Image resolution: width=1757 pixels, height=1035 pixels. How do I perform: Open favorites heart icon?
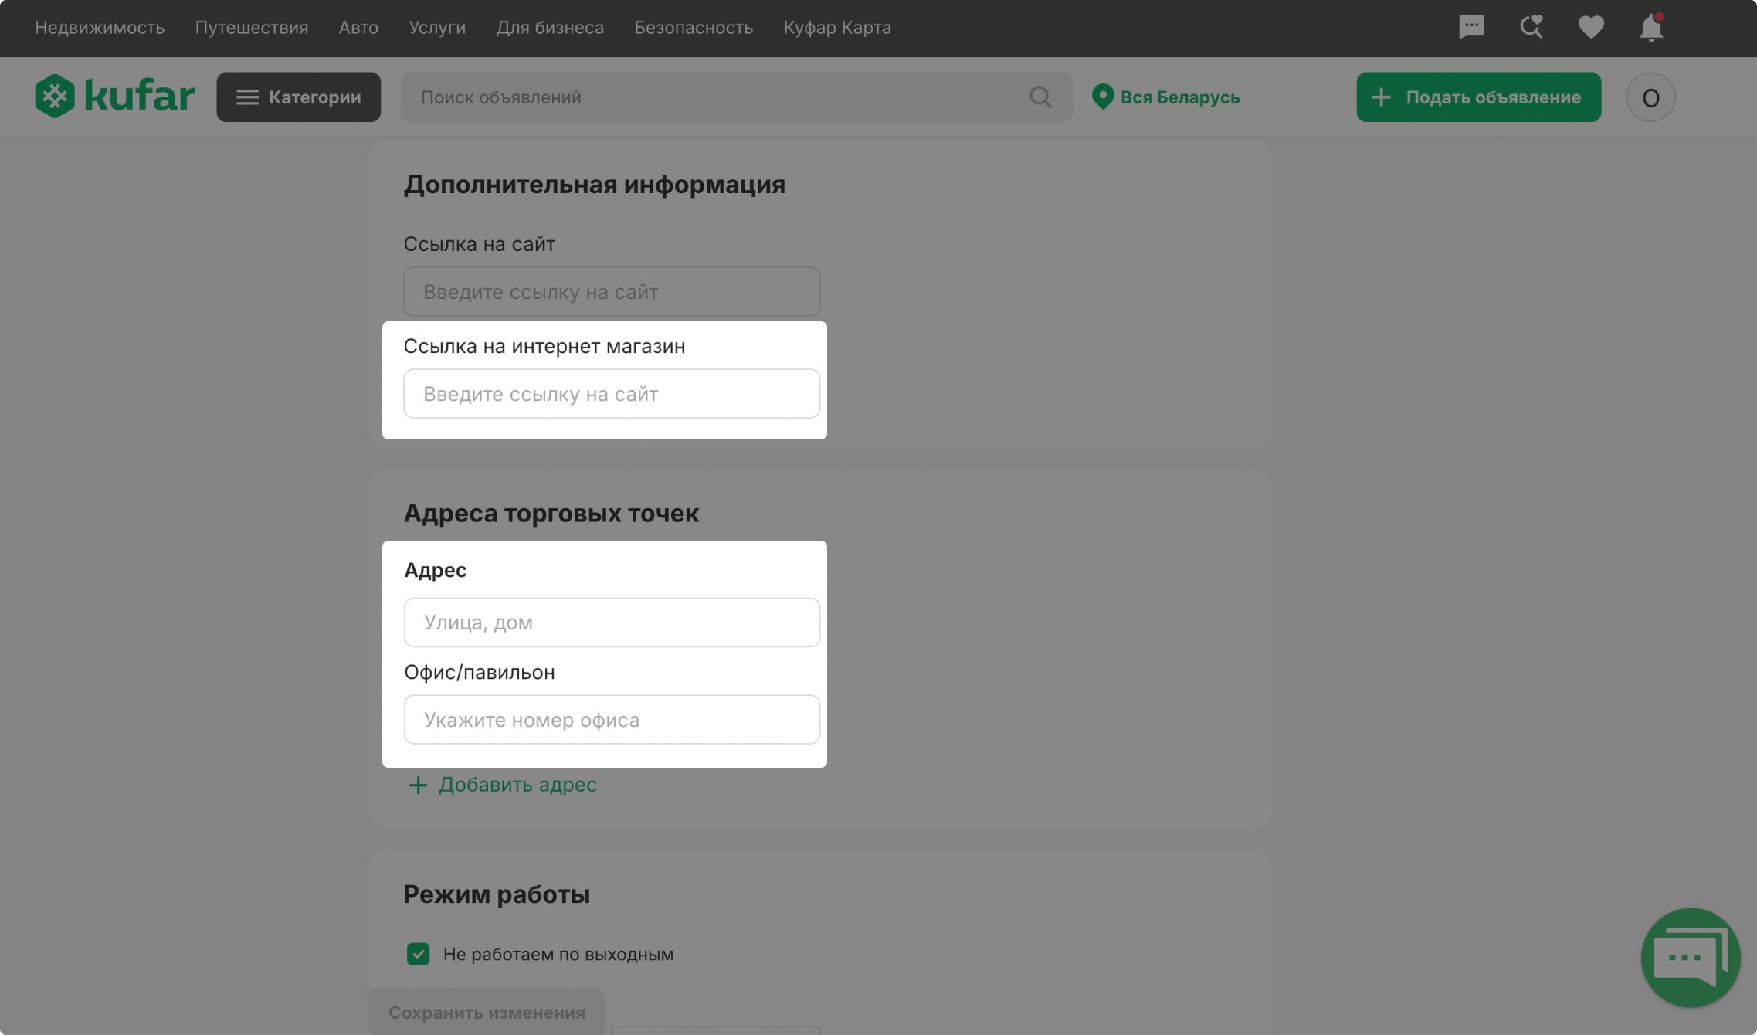point(1590,27)
